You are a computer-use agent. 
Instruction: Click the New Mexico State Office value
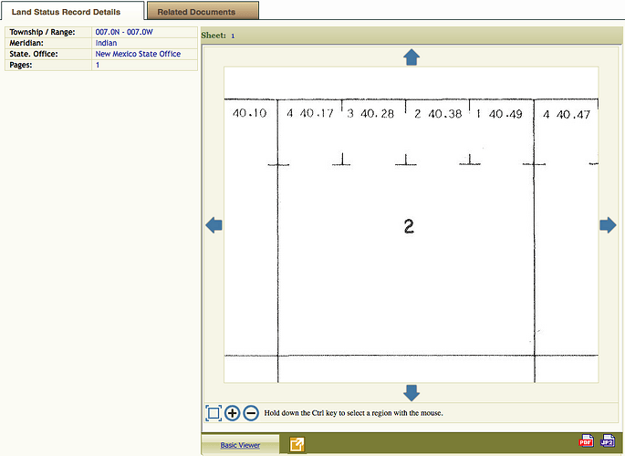pos(138,54)
